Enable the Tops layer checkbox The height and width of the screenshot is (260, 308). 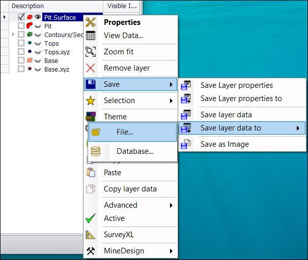point(21,44)
